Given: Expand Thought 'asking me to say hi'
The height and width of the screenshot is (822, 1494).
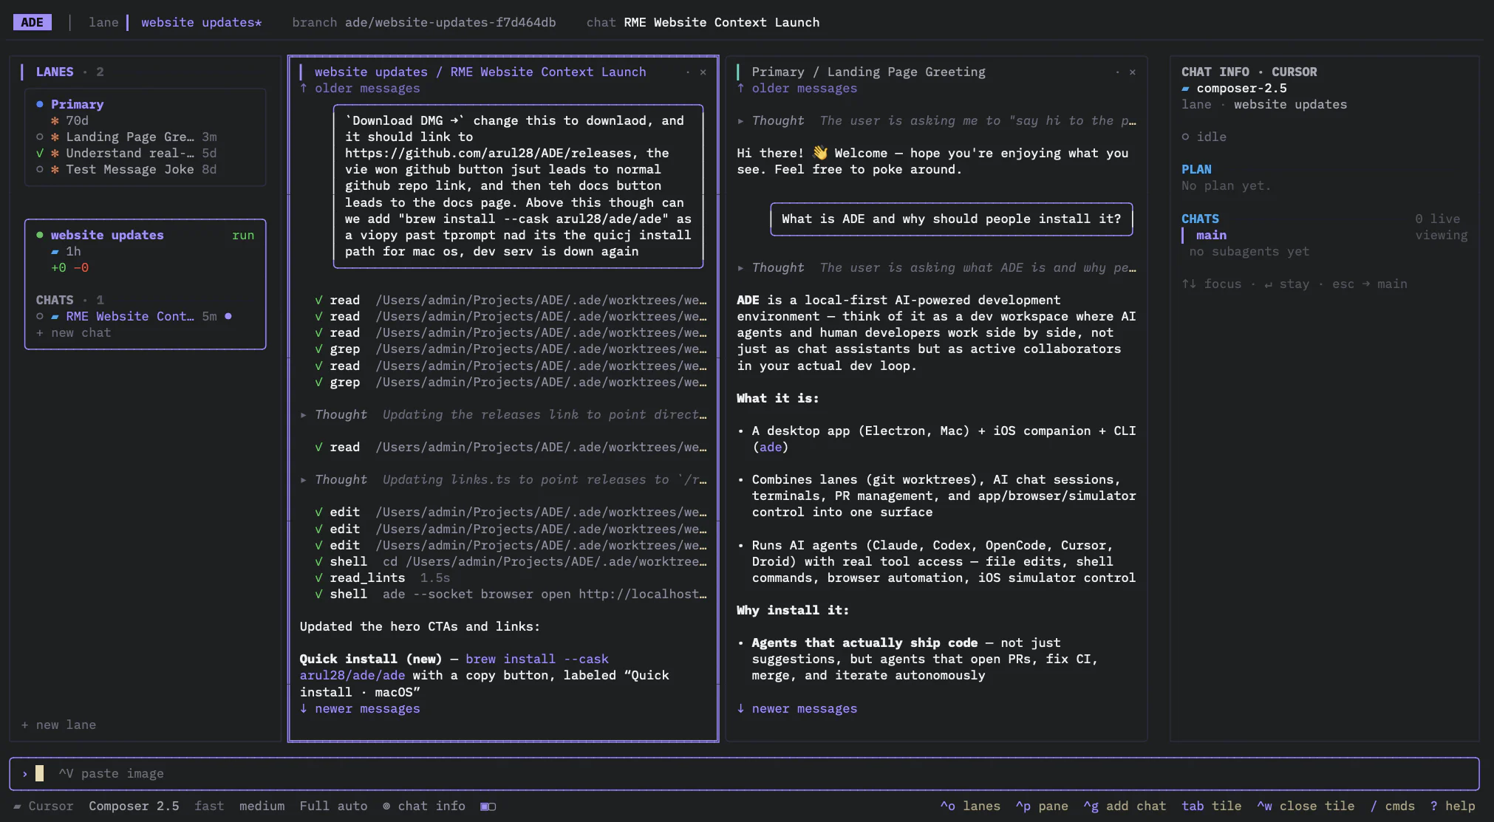Looking at the screenshot, I should click(x=937, y=120).
